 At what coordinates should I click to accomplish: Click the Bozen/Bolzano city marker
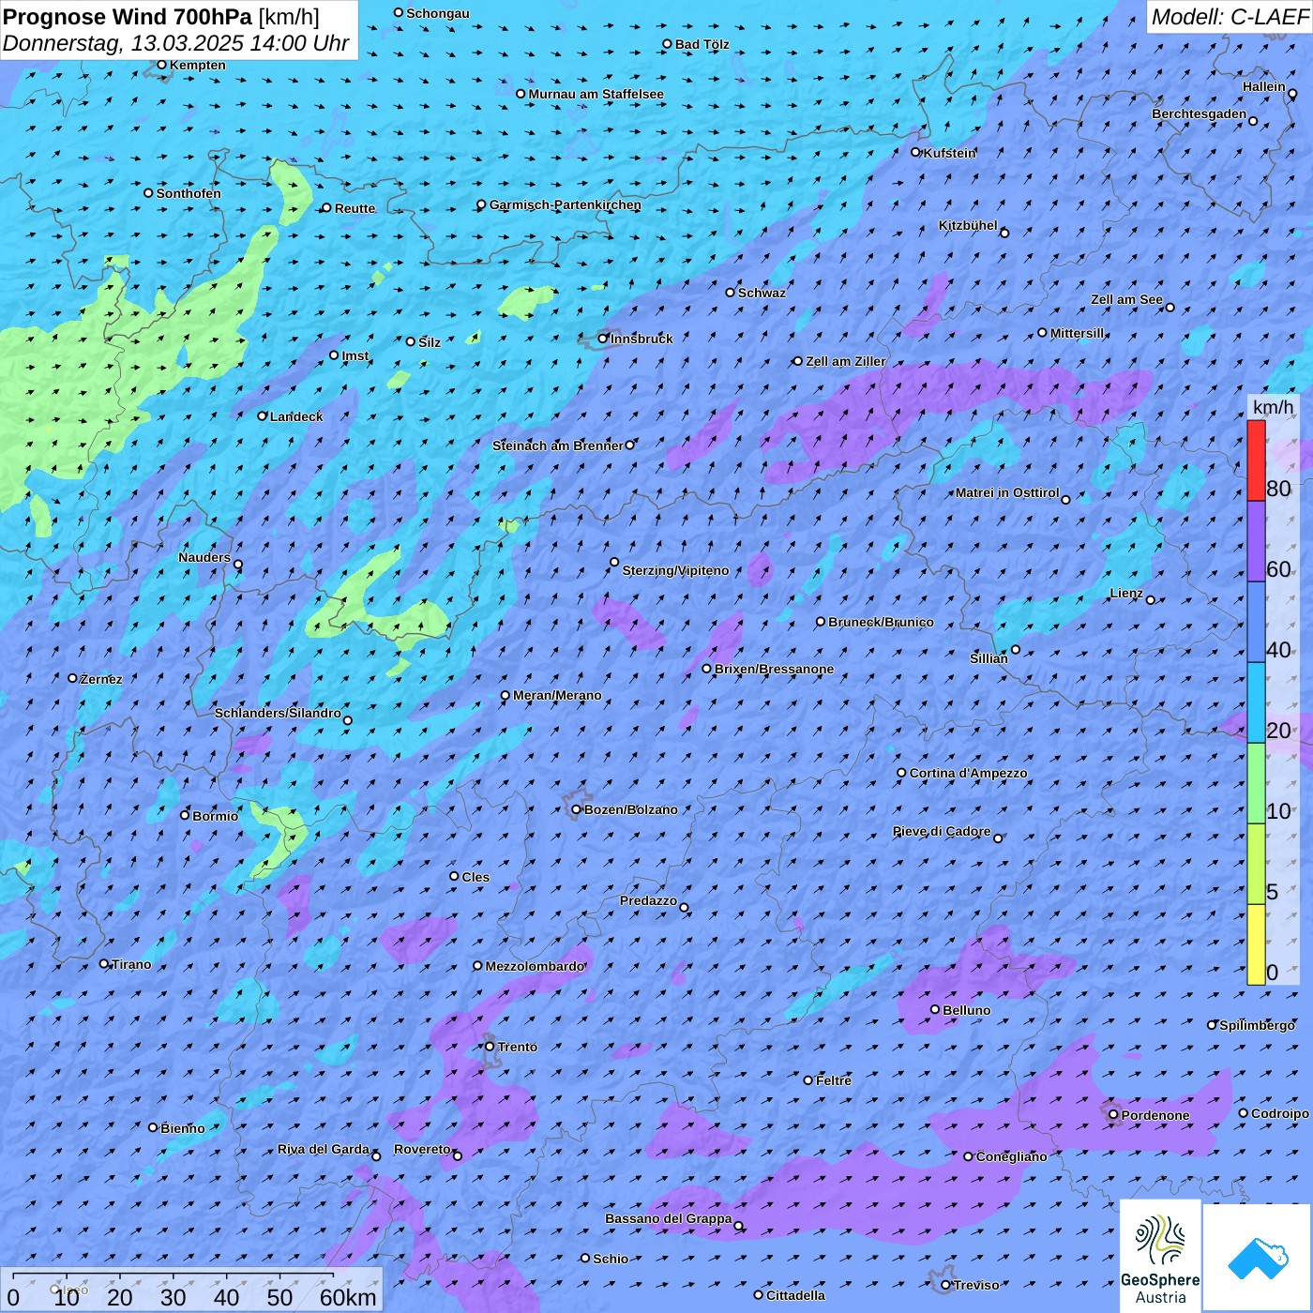tap(577, 809)
